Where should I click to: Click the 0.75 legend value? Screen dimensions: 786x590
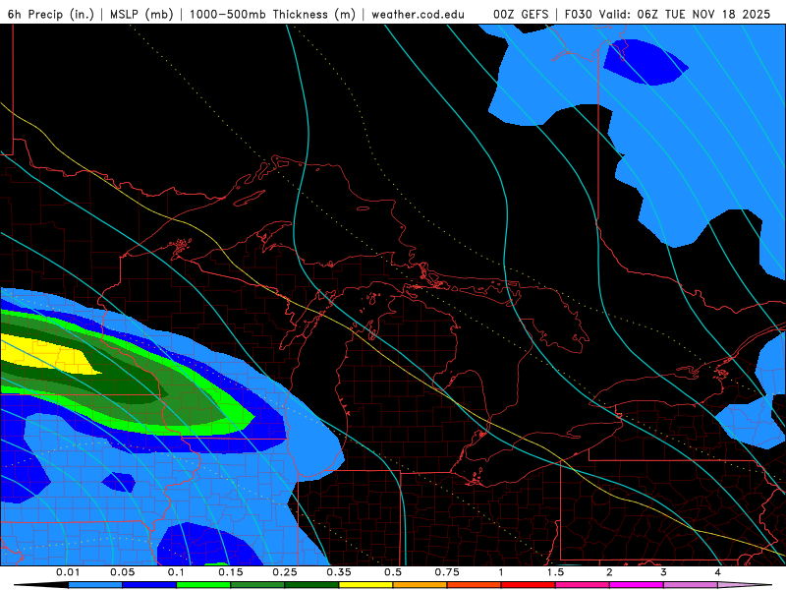[447, 572]
